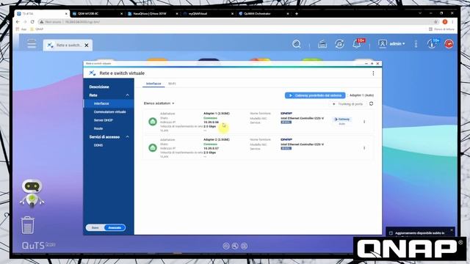This screenshot has width=470, height=264.
Task: Open the red gauge dashboard icon
Action: [449, 44]
